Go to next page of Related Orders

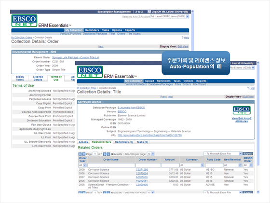pyautogui.click(x=105, y=154)
